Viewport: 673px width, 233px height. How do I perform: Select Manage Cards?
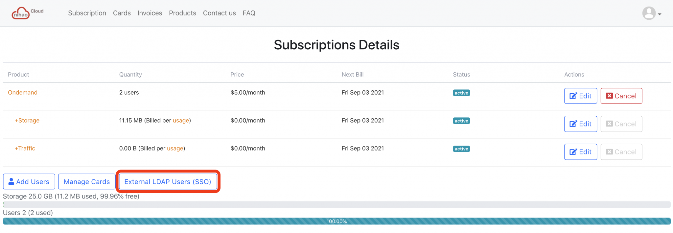[86, 181]
